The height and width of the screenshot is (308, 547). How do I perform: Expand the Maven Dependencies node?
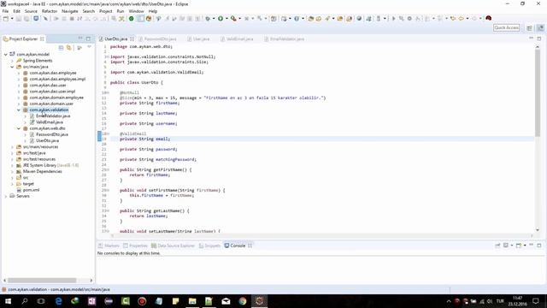12,171
